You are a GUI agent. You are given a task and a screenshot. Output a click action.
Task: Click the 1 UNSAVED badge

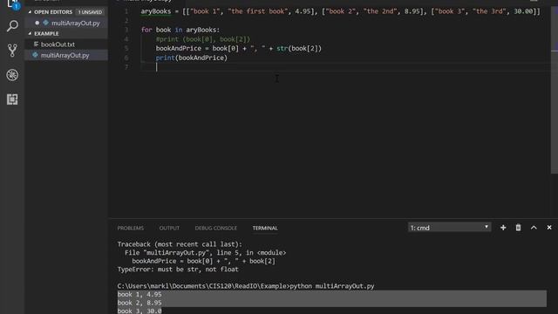90,11
